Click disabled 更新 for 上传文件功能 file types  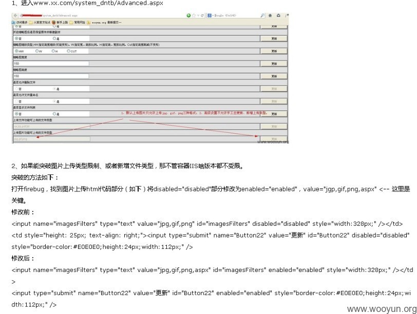coord(274,126)
